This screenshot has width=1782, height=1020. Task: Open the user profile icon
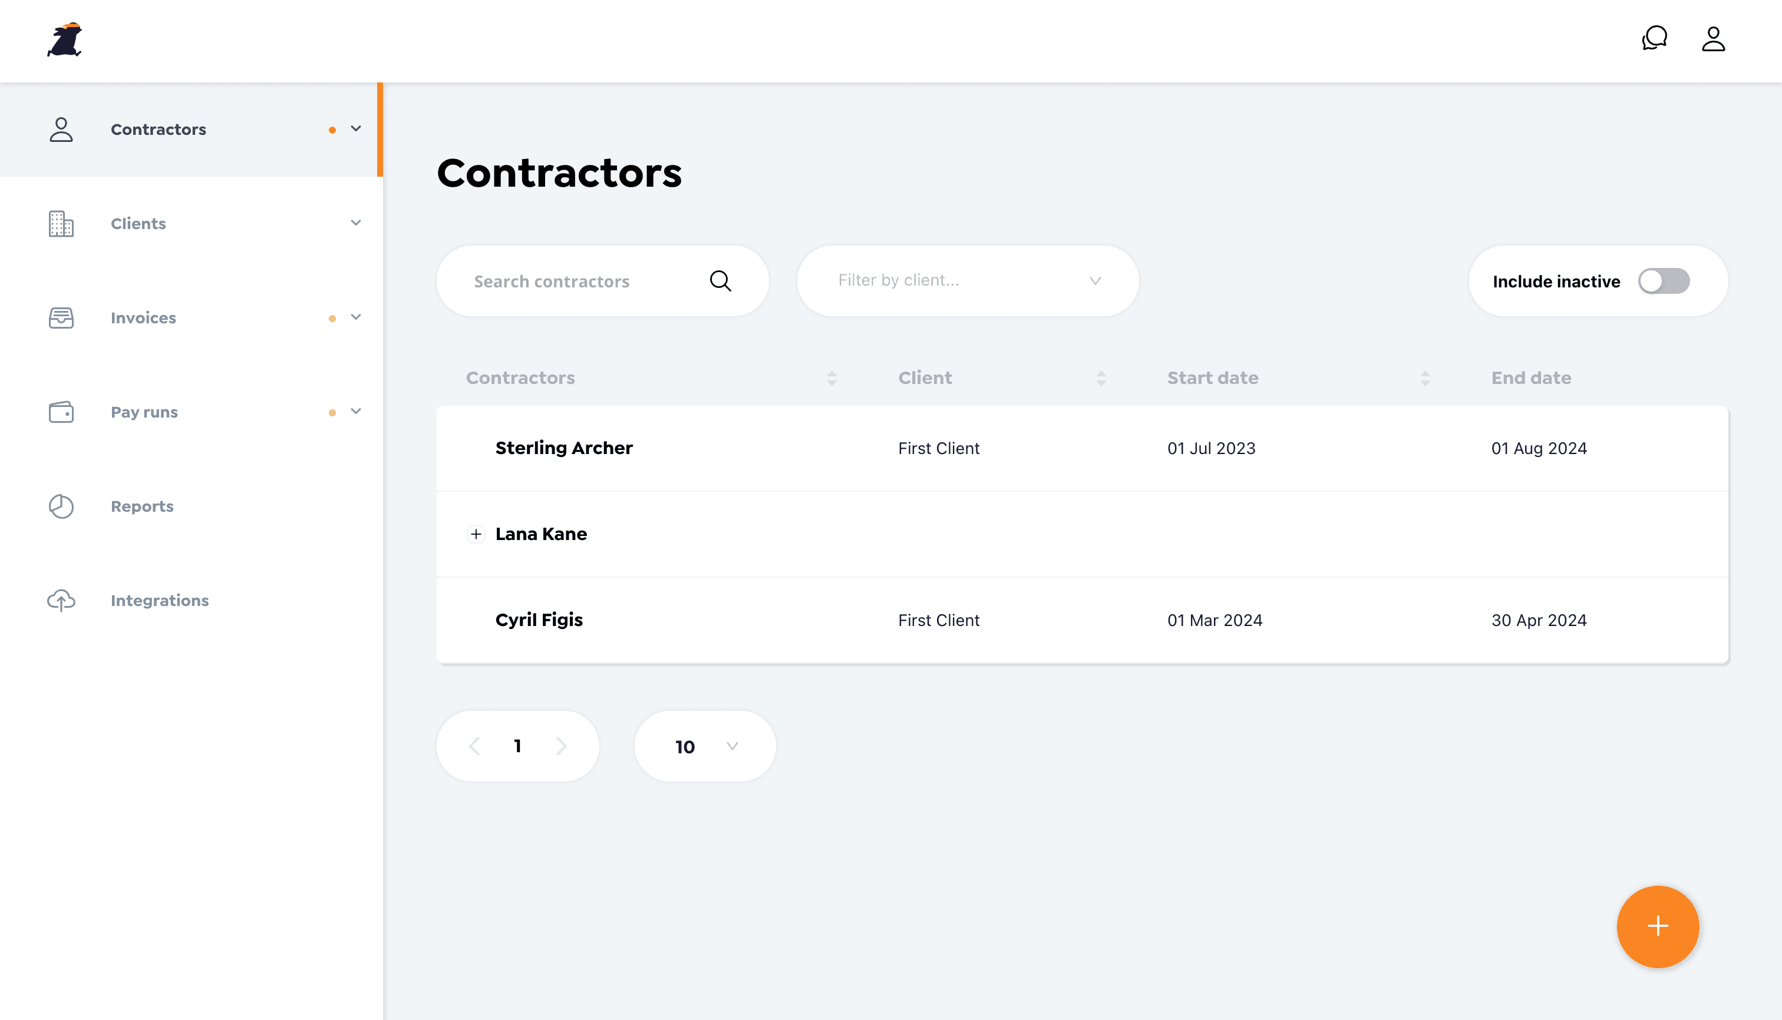click(x=1712, y=39)
